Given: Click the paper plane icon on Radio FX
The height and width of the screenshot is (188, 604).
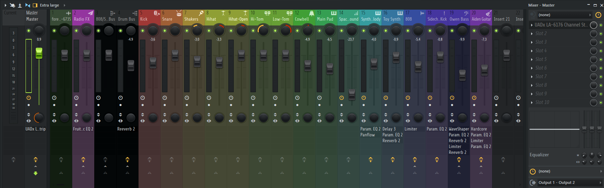Looking at the screenshot, I should click(x=90, y=13).
